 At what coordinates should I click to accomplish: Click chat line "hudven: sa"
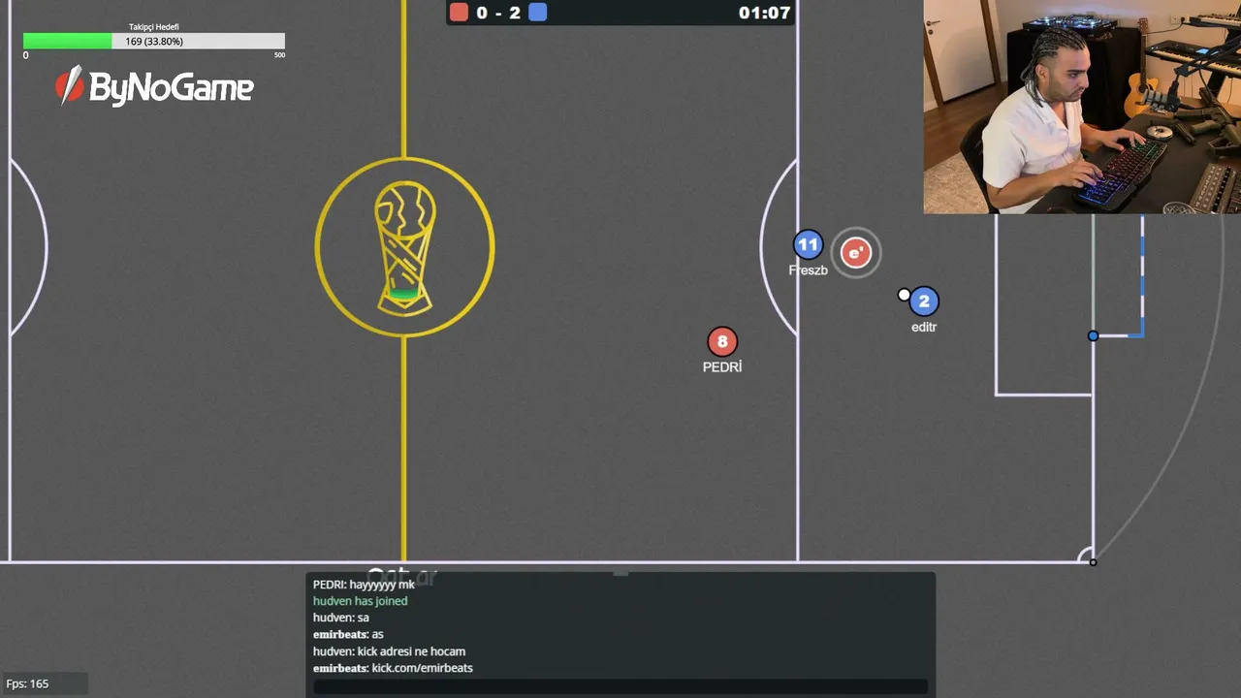341,618
